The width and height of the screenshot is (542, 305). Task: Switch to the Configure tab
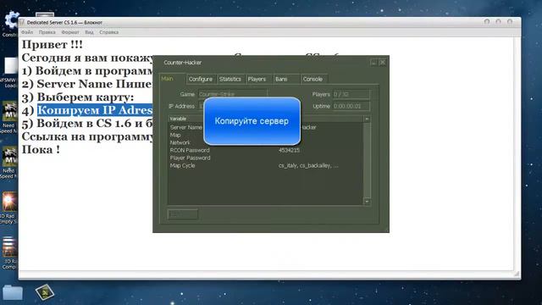[201, 79]
